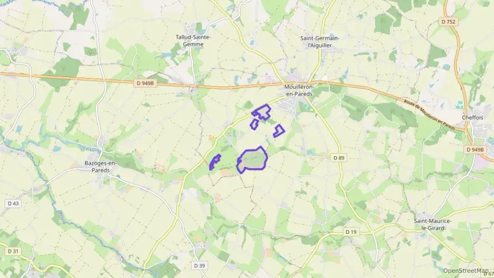
Task: Click the D 39 road shield
Action: click(199, 265)
